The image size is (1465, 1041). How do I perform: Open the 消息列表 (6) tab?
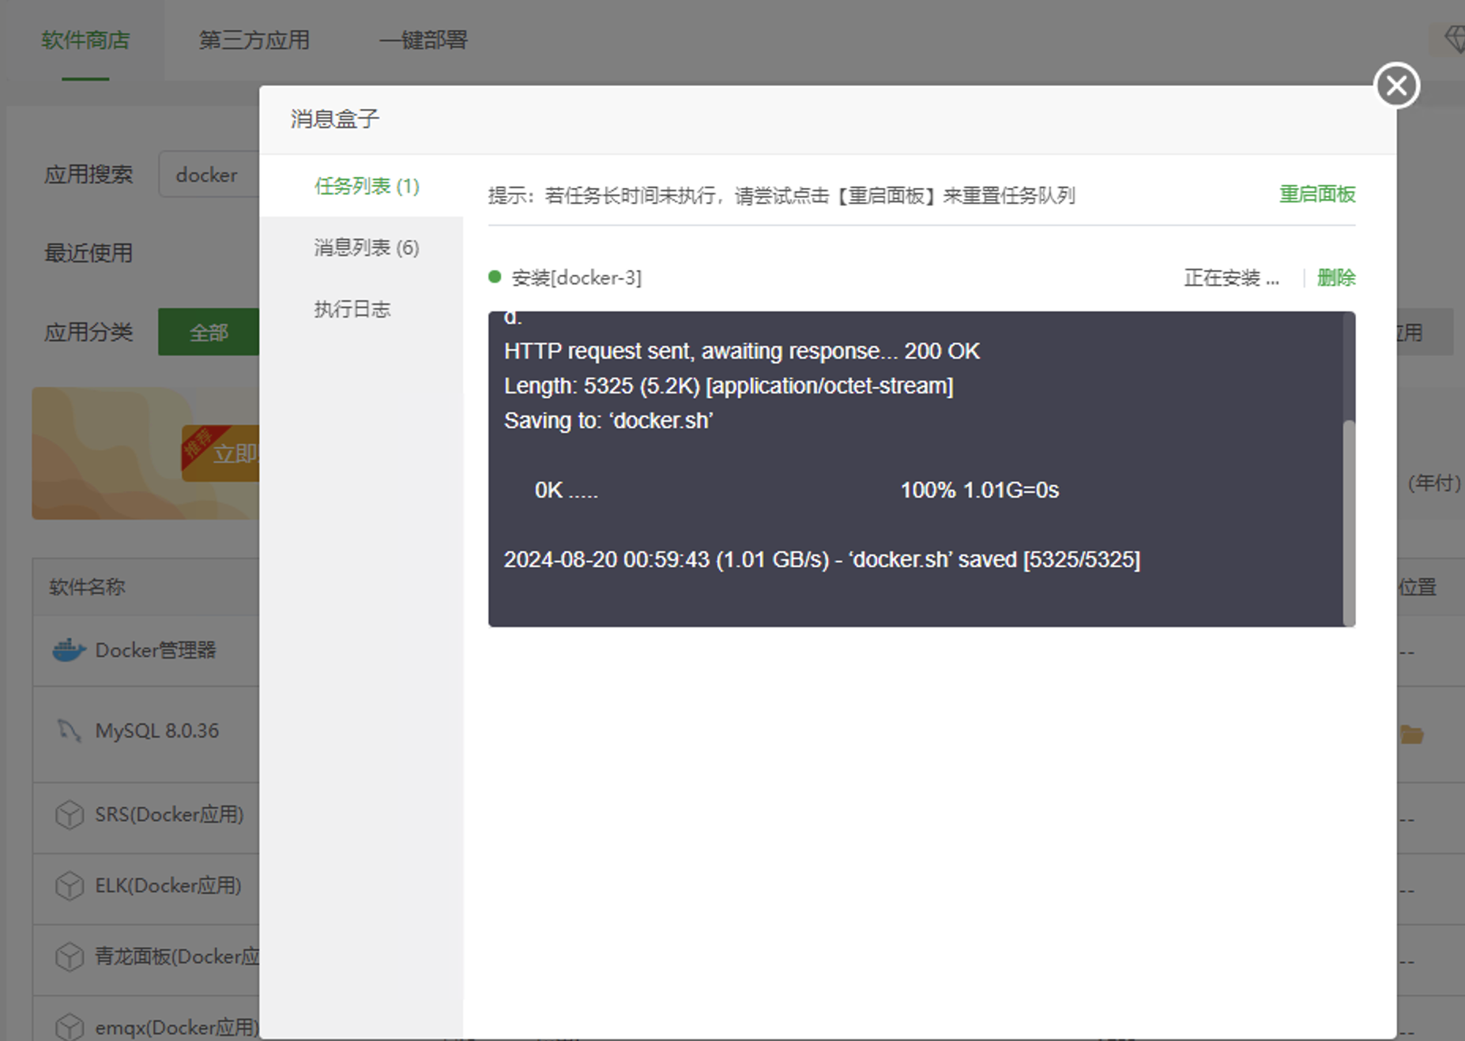[367, 248]
